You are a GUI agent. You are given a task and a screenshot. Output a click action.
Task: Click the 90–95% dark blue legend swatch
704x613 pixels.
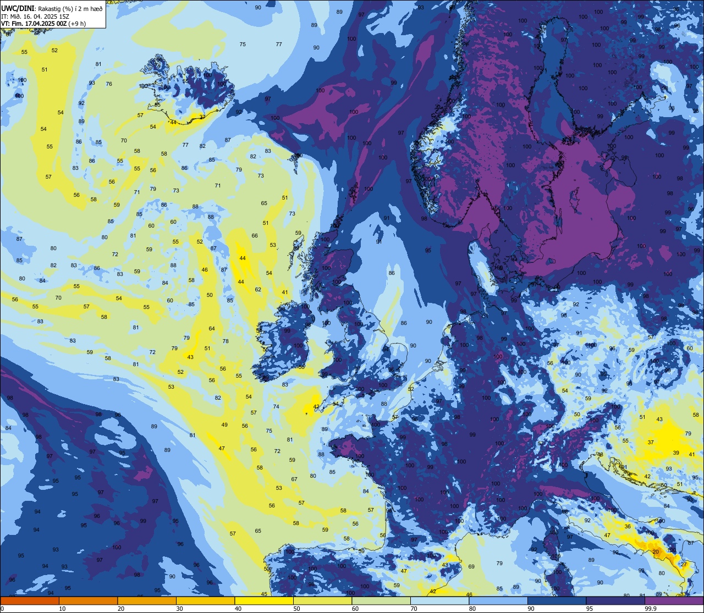(557, 600)
